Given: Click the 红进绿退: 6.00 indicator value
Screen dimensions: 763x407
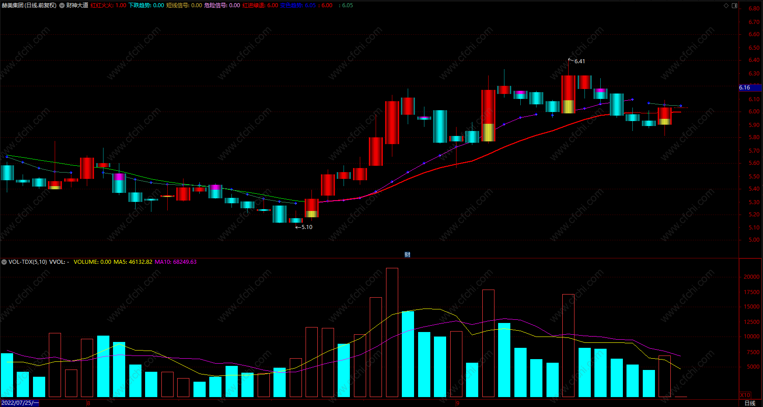Looking at the screenshot, I should click(260, 5).
